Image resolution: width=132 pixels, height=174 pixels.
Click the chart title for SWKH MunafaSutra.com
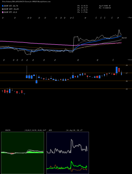click(26, 2)
